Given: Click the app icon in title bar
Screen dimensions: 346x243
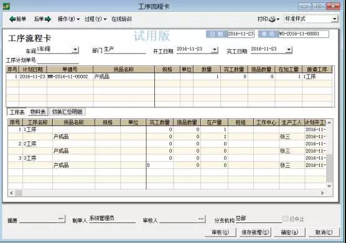Looking at the screenshot, I should pyautogui.click(x=6, y=6).
